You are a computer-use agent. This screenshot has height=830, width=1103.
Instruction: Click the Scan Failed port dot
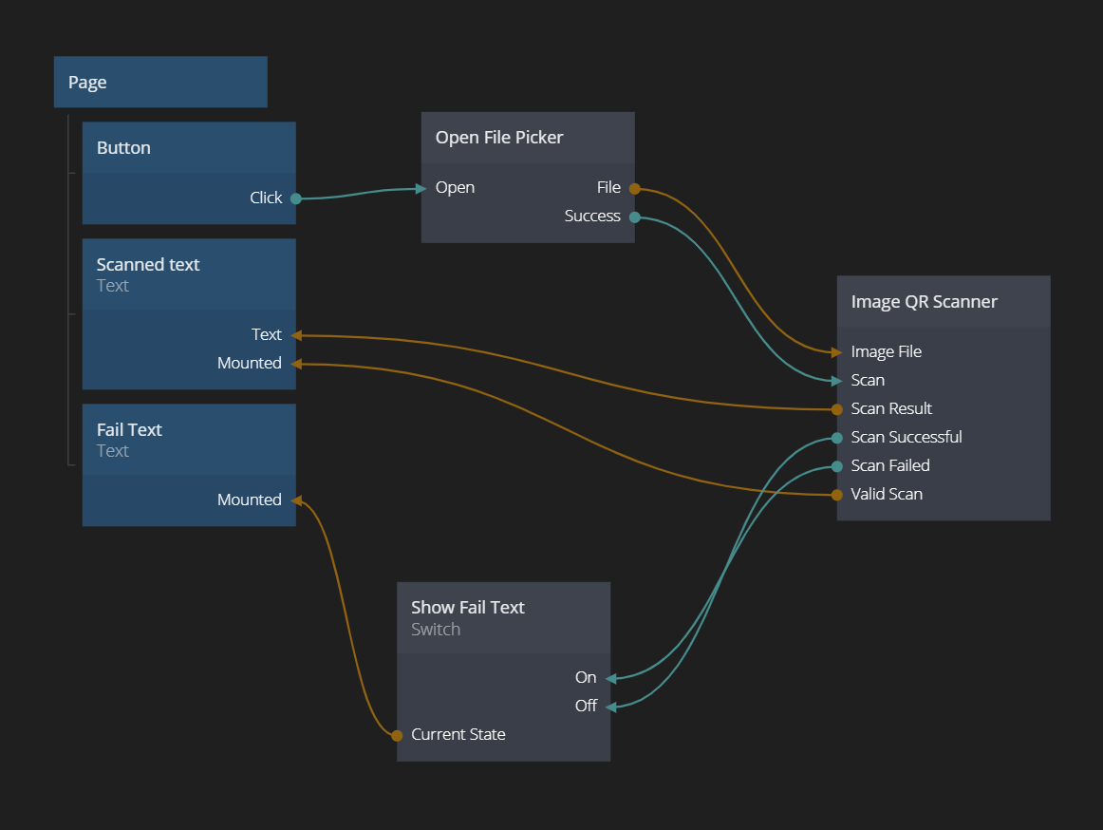pos(837,466)
